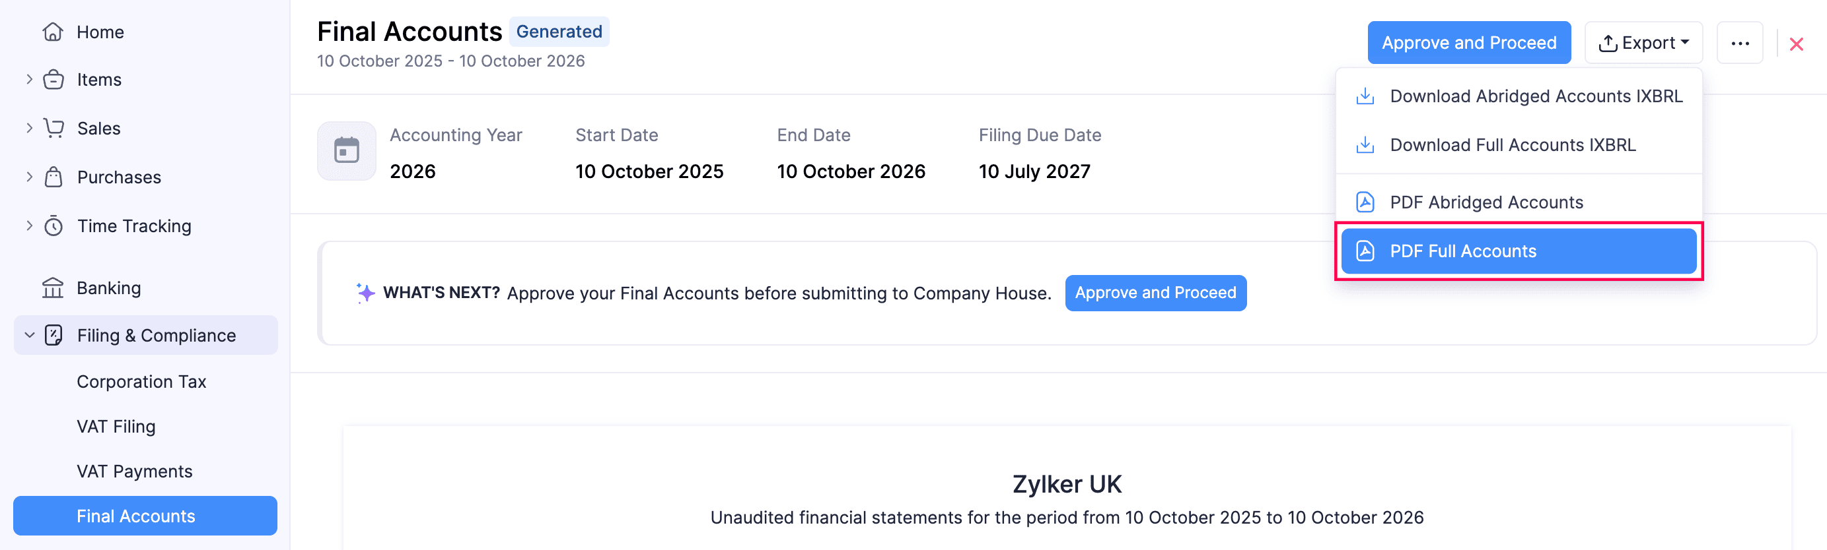1827x550 pixels.
Task: Click Approve and Proceed in the banner
Action: [x=1155, y=292]
